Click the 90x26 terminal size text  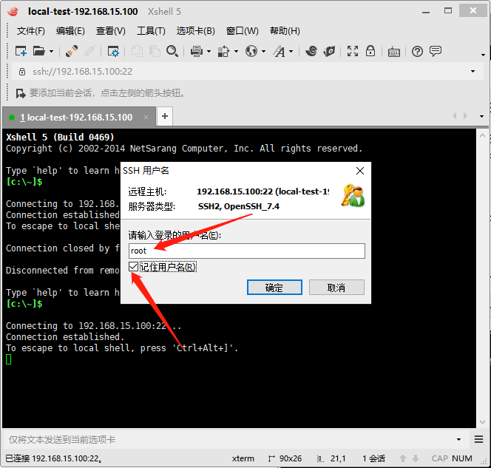tap(291, 458)
